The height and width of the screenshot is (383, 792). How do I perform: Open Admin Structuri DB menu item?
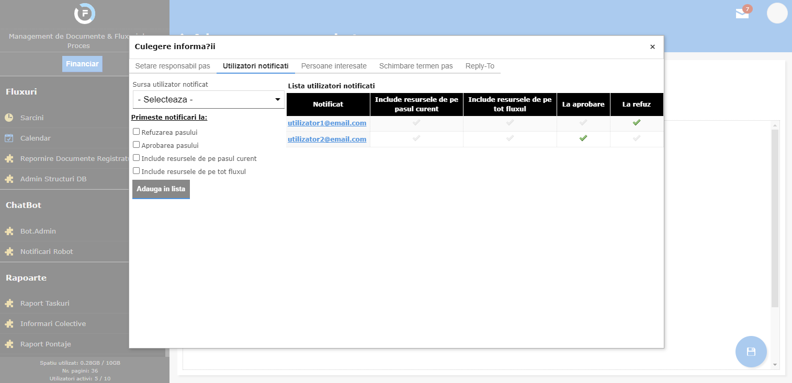pos(53,179)
